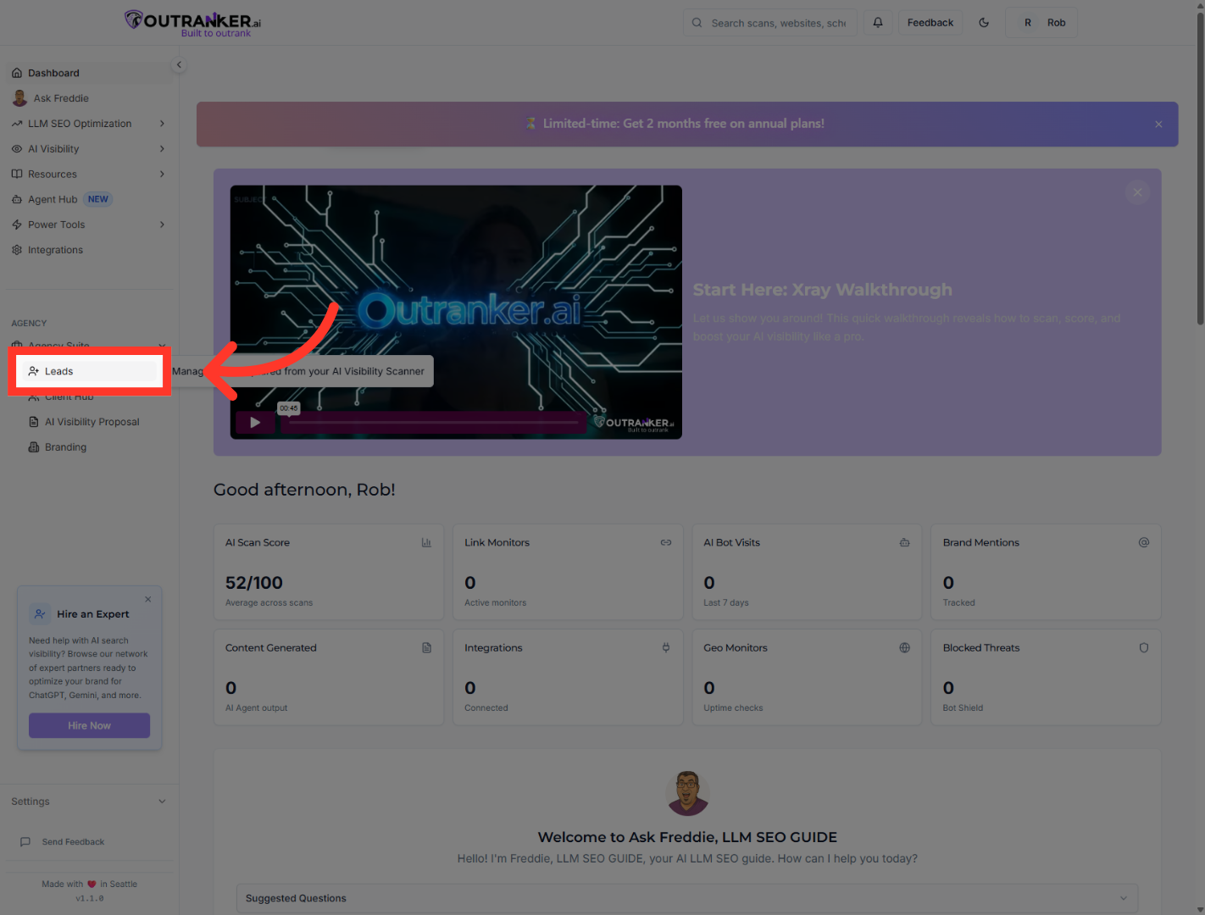Click the Integrations plug icon on the card
The height and width of the screenshot is (915, 1205).
click(x=666, y=648)
